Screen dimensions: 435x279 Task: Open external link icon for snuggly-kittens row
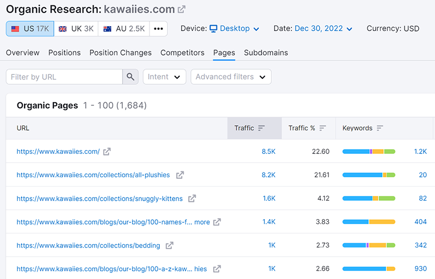click(192, 199)
